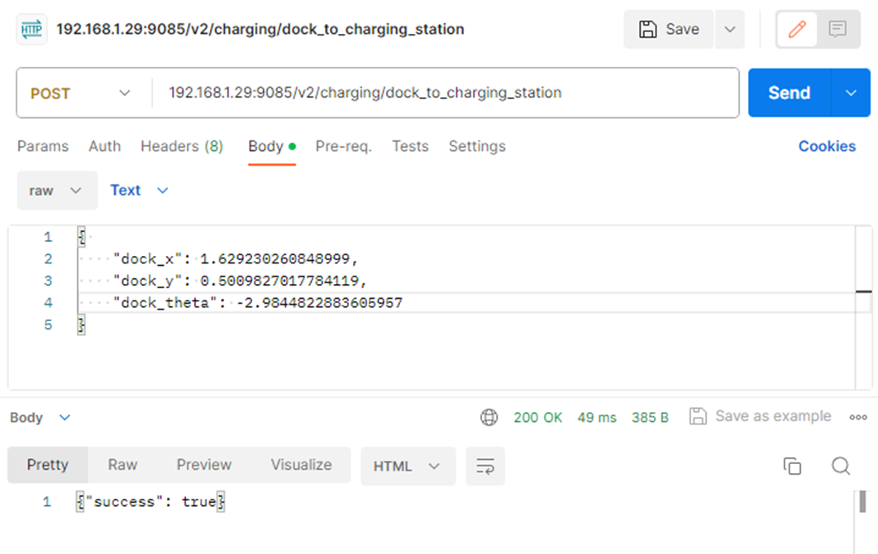The image size is (878, 554).
Task: Open the comments icon
Action: click(837, 30)
